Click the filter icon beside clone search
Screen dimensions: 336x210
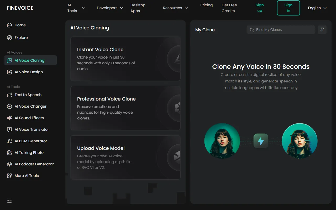click(x=322, y=30)
